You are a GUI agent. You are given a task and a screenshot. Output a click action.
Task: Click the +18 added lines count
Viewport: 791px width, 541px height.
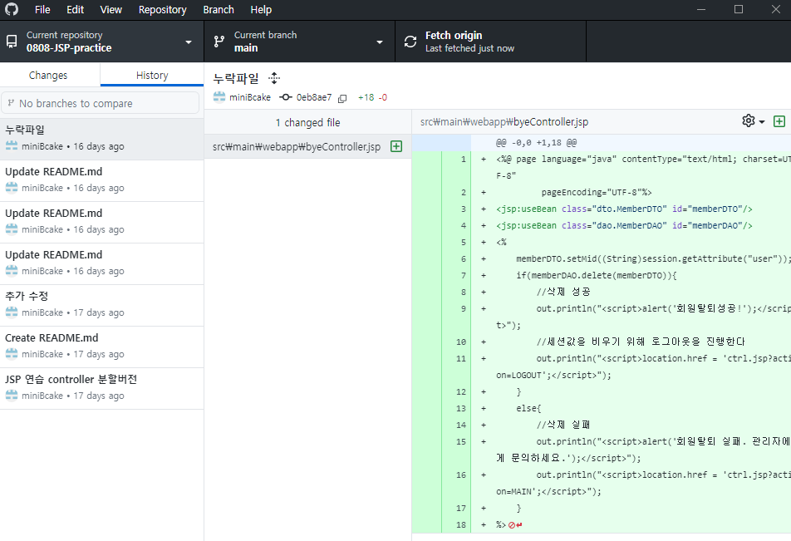(366, 97)
